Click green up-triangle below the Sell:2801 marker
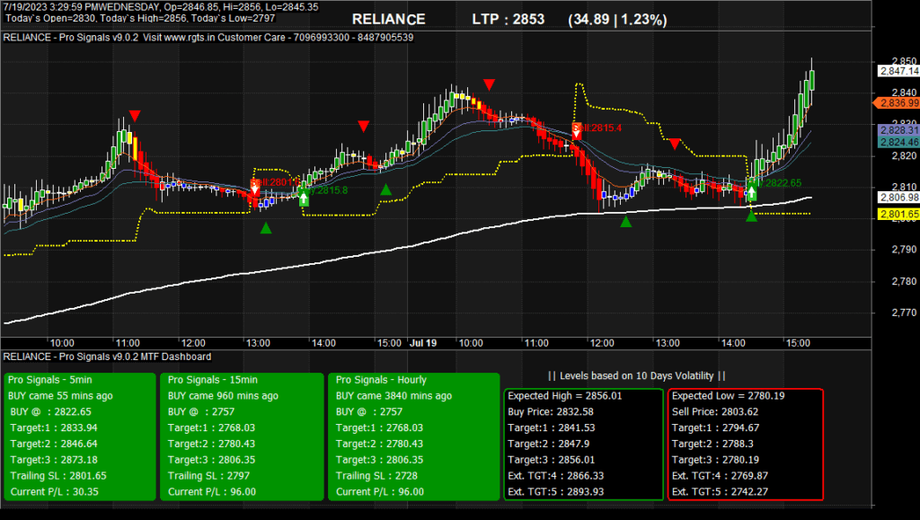The image size is (920, 520). pyautogui.click(x=266, y=227)
